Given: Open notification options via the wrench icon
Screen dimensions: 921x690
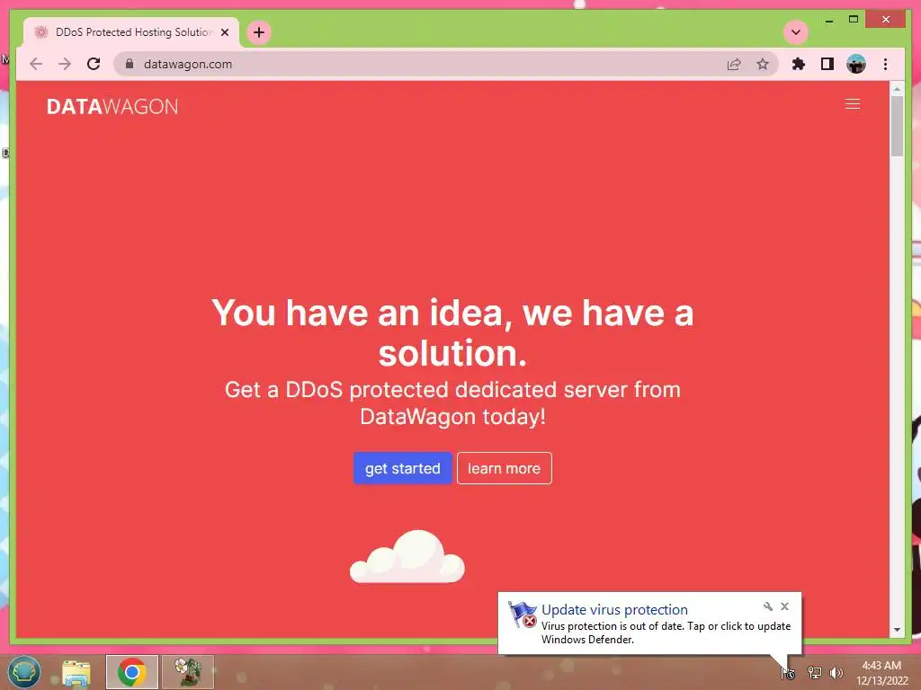Looking at the screenshot, I should point(768,606).
